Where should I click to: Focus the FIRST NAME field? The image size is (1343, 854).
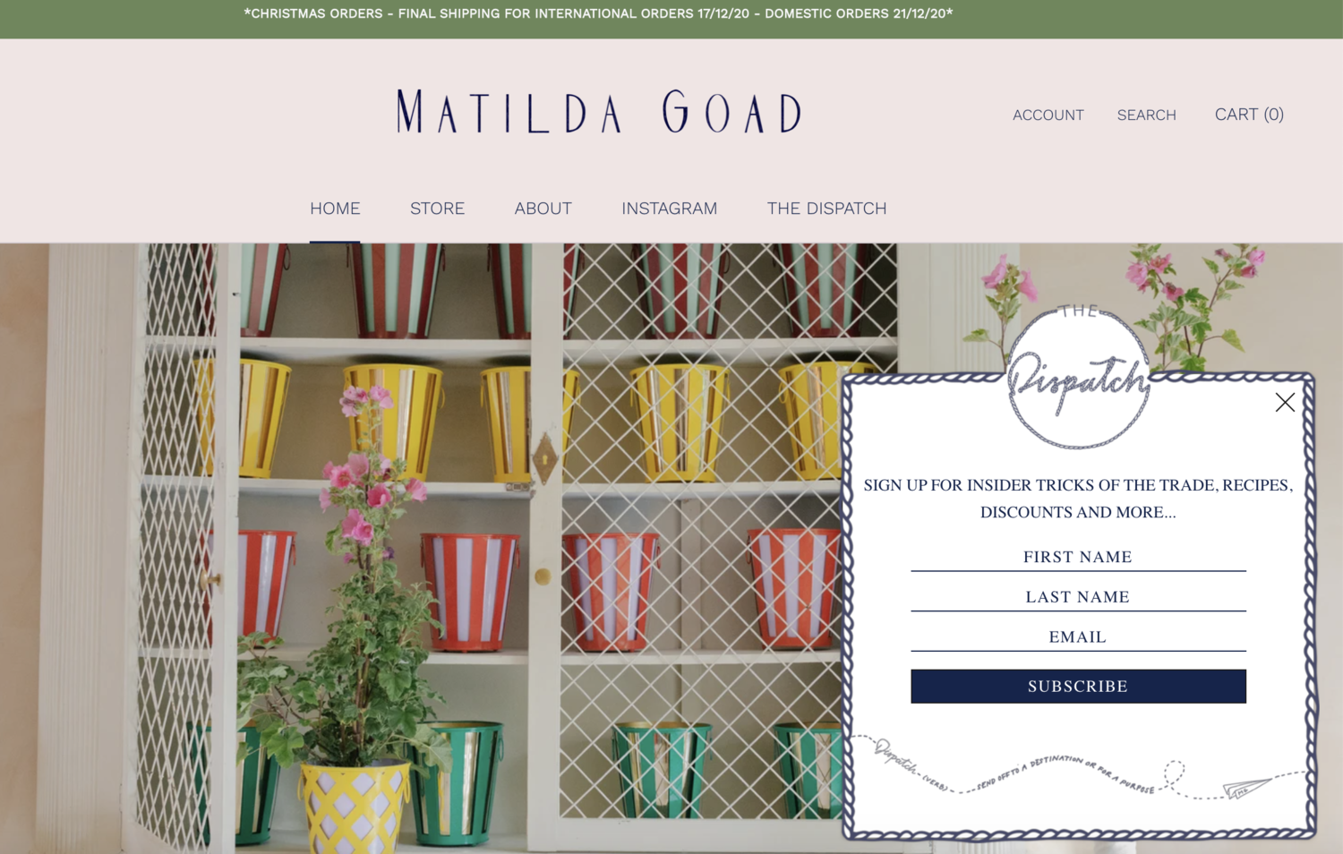click(x=1078, y=557)
